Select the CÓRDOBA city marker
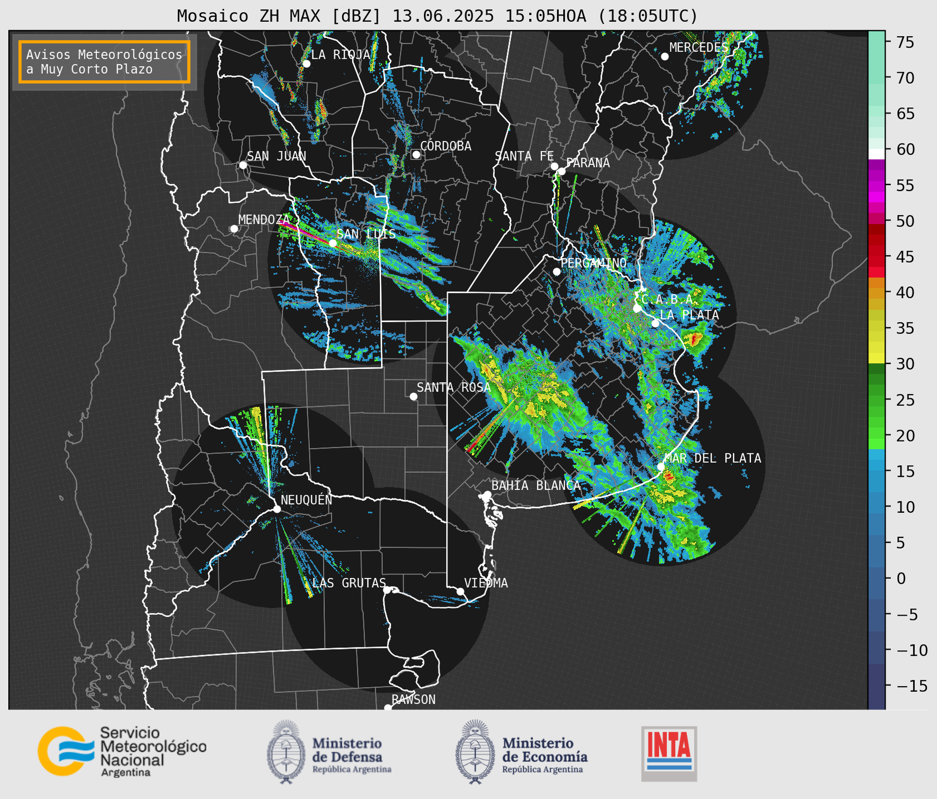937x799 pixels. [416, 154]
